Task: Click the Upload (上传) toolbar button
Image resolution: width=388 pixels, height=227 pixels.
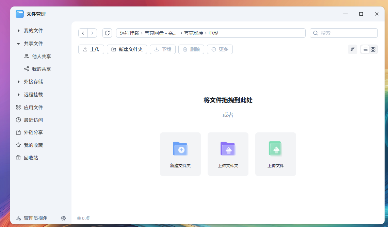Action: click(91, 49)
